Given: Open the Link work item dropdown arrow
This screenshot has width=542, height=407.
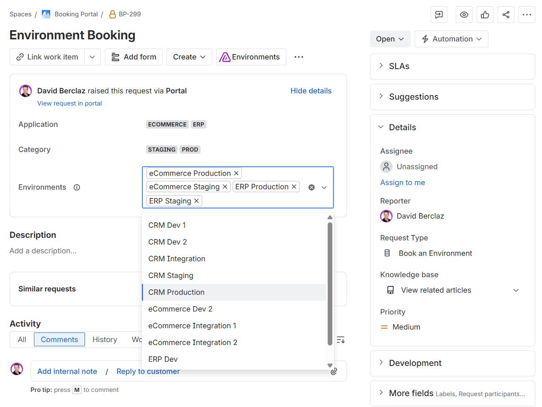Looking at the screenshot, I should tap(92, 57).
